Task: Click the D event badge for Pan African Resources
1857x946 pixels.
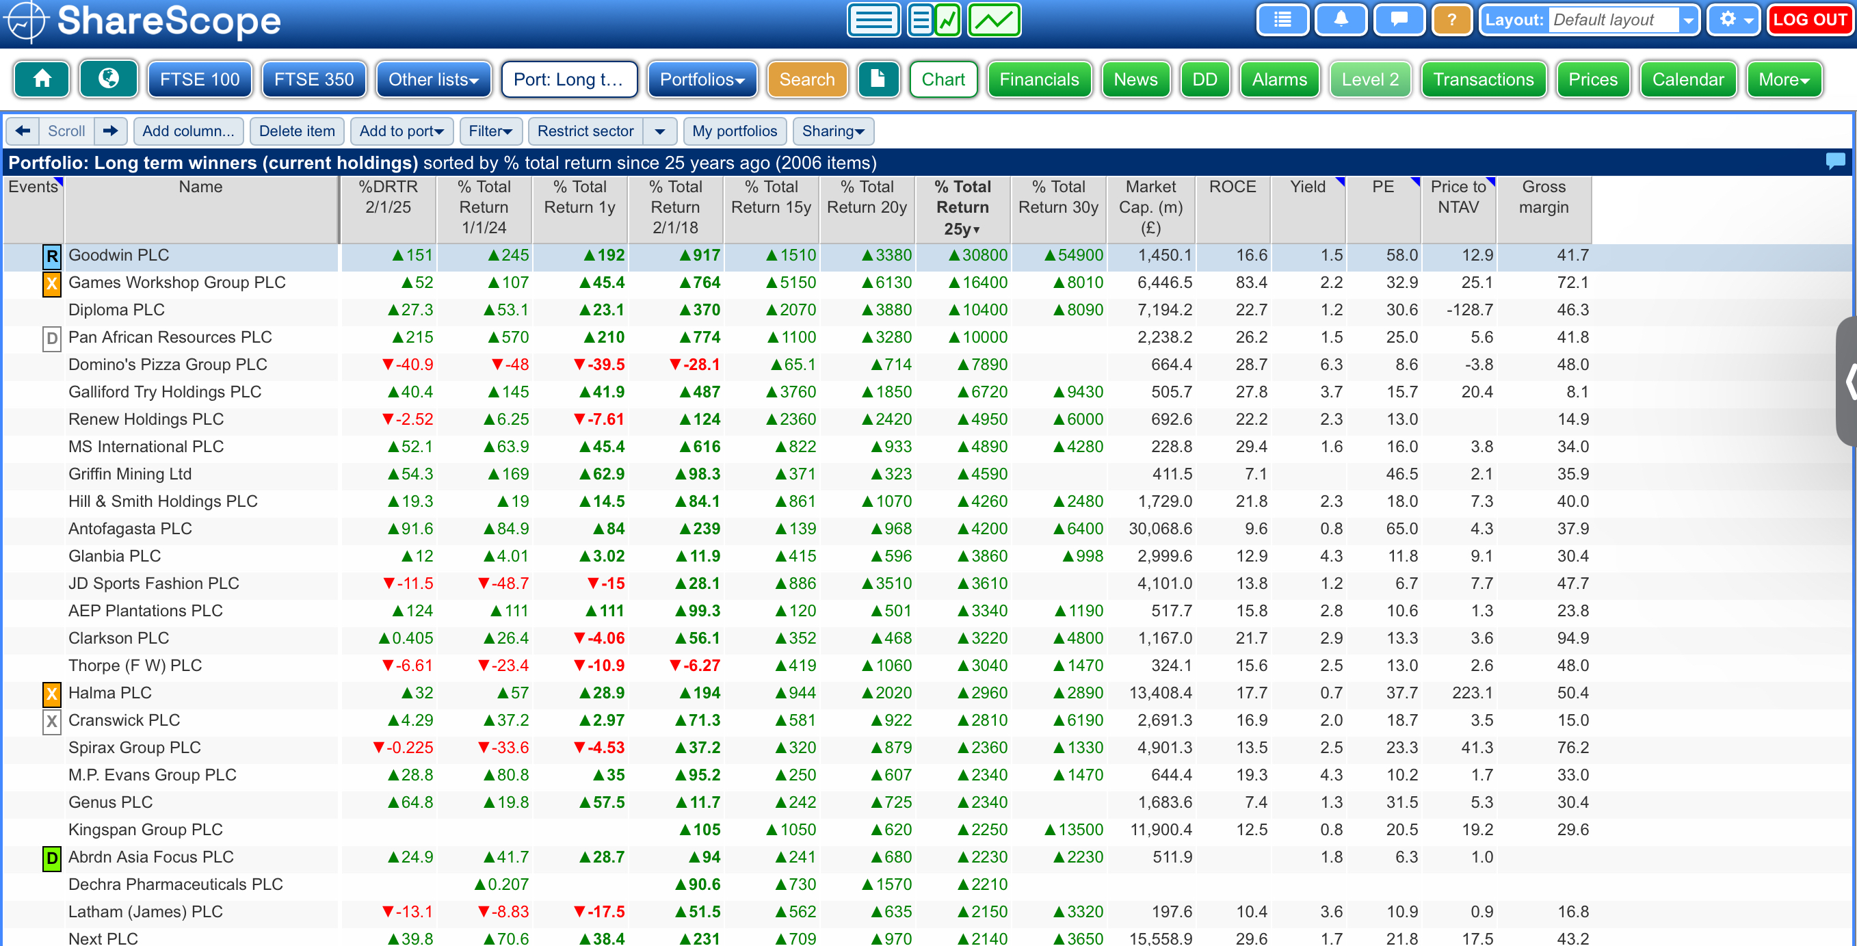Action: pos(52,337)
